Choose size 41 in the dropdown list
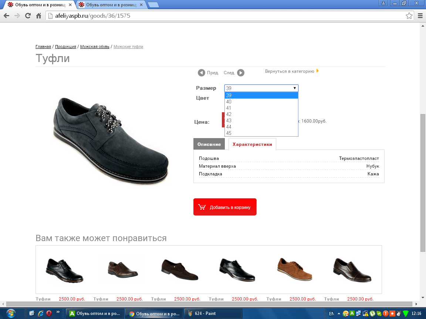 pos(261,108)
